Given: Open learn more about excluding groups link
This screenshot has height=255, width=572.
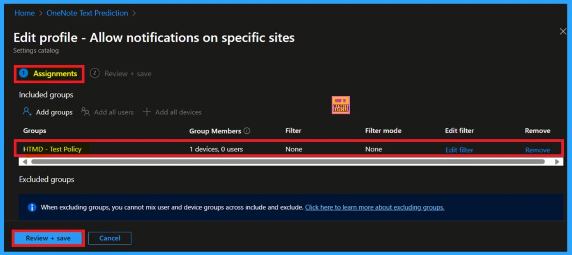Looking at the screenshot, I should click(x=375, y=207).
